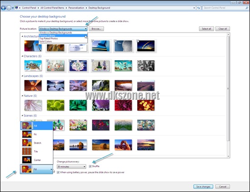Select the red dahlia Nature wallpaper
250x192 pixels.
(123, 105)
